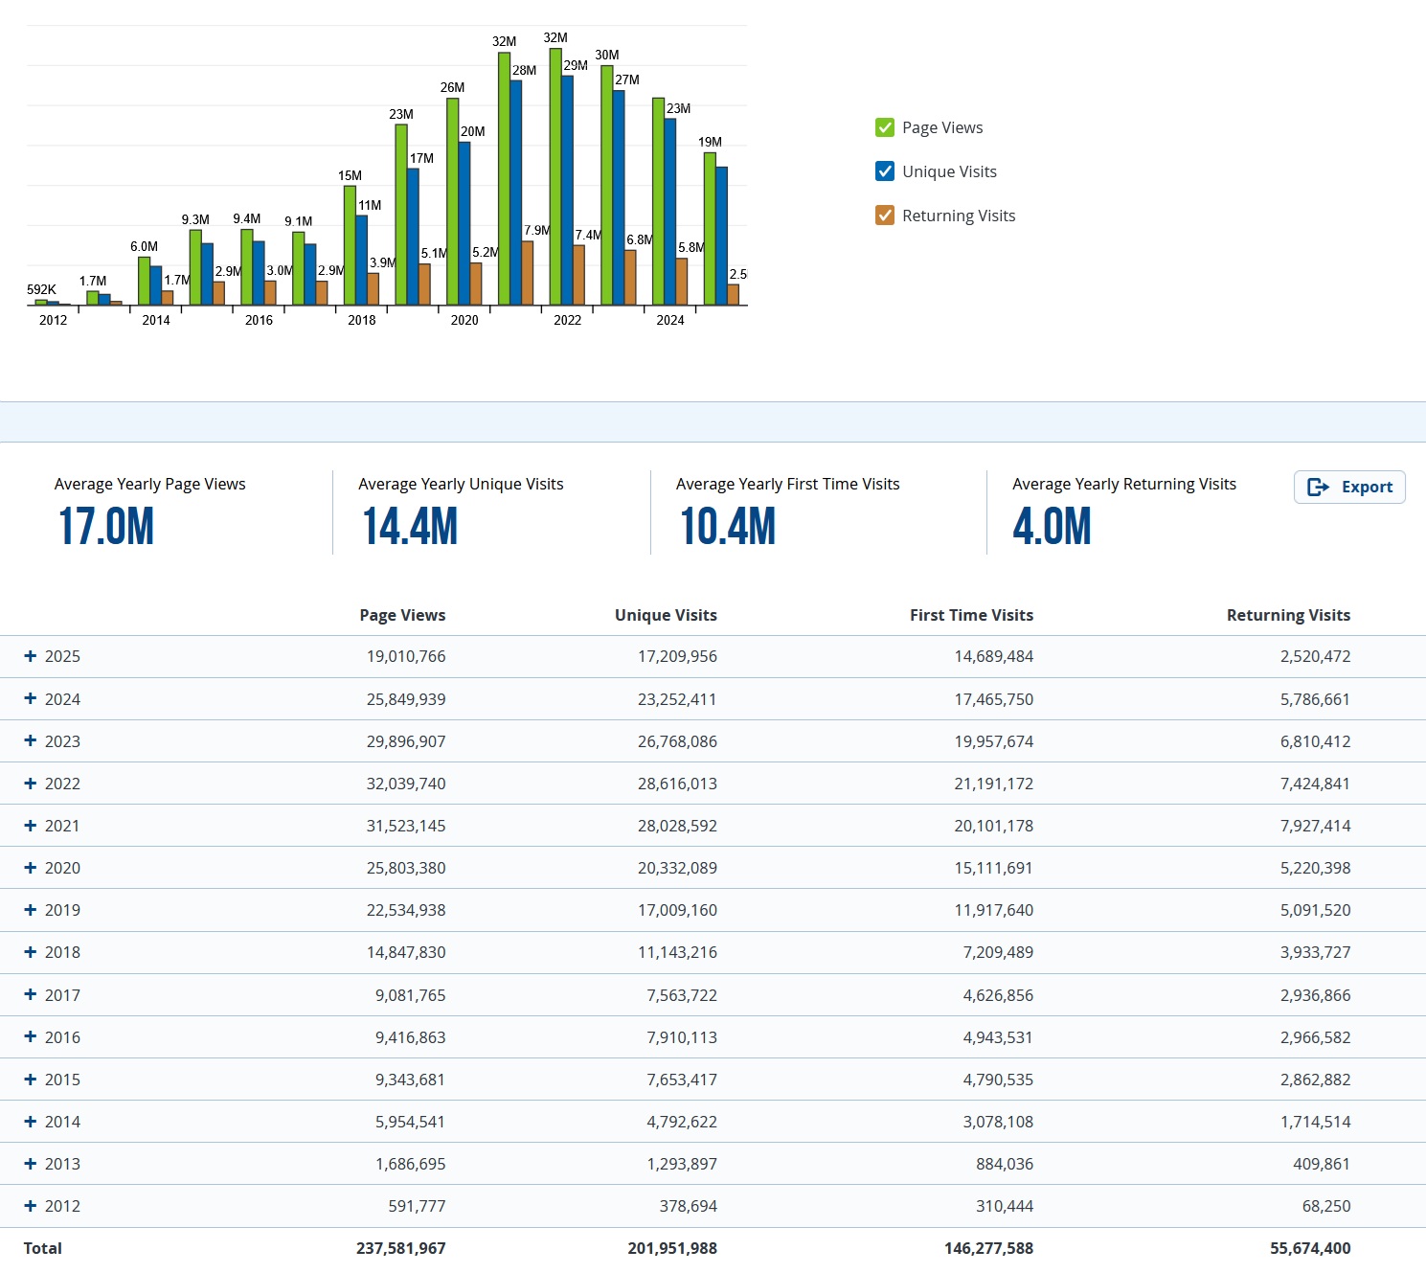Expand the 2023 row plus icon
Viewport: 1426px width, 1273px height.
[31, 741]
